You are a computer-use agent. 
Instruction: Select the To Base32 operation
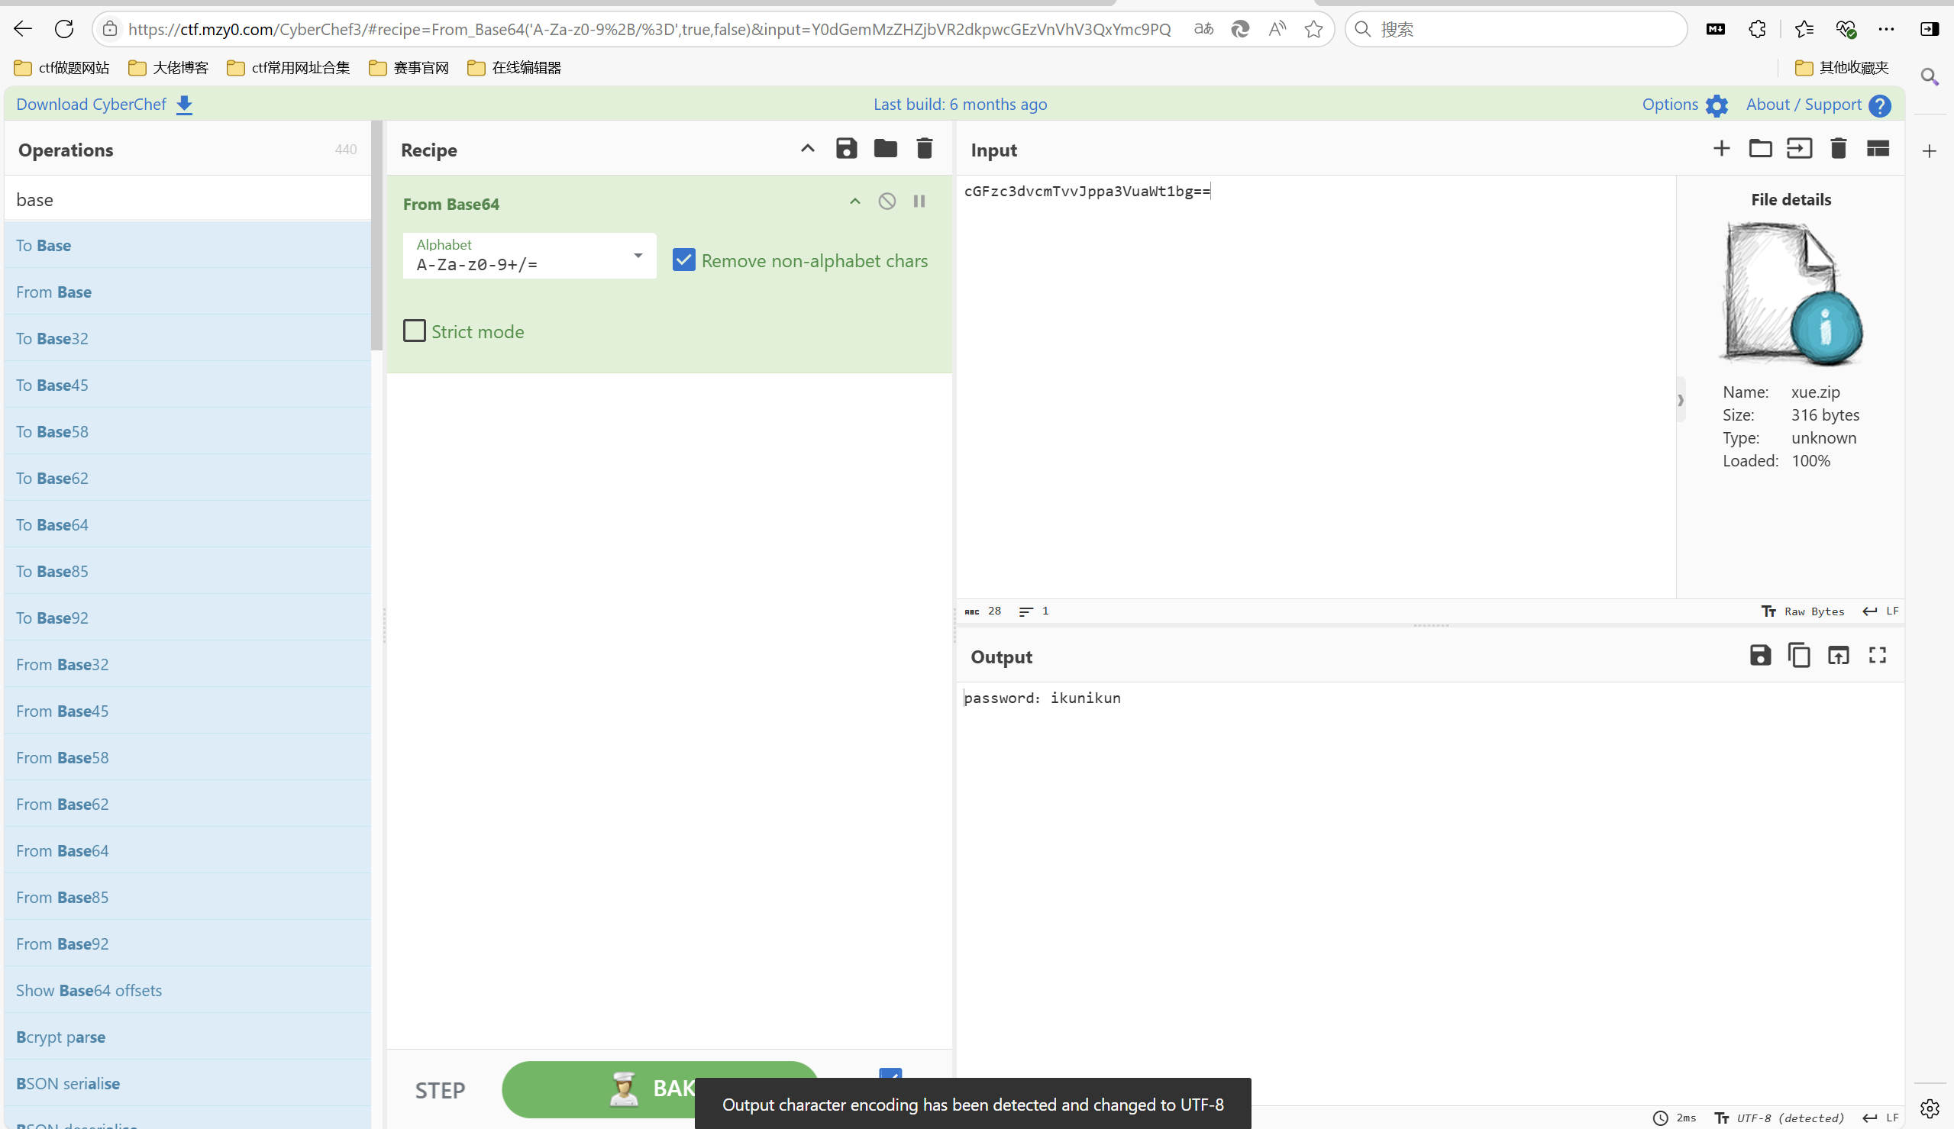click(188, 338)
